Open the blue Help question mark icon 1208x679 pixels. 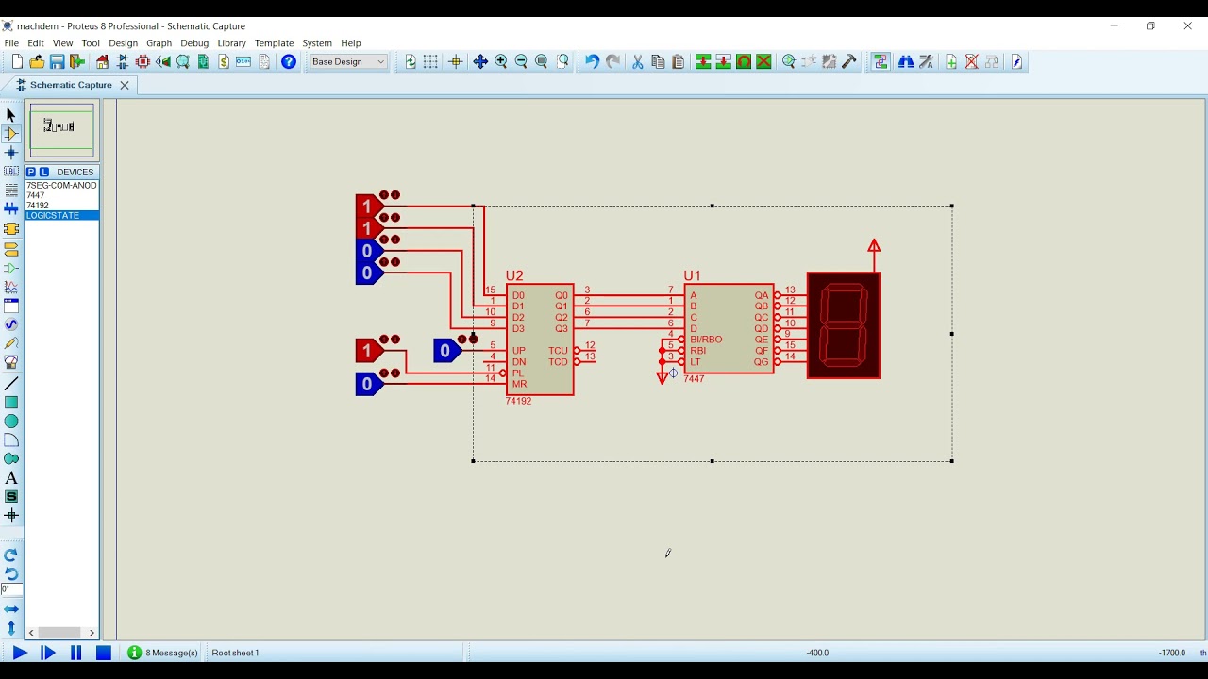click(289, 62)
